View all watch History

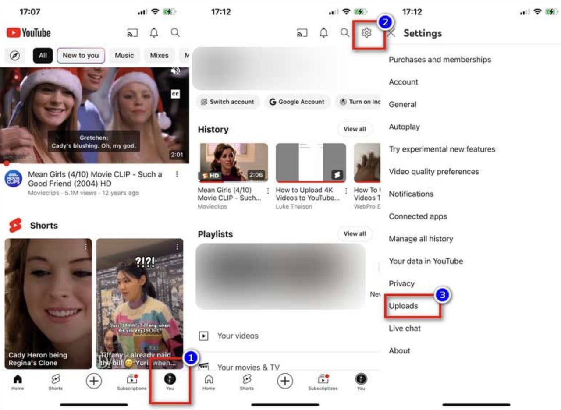(355, 129)
